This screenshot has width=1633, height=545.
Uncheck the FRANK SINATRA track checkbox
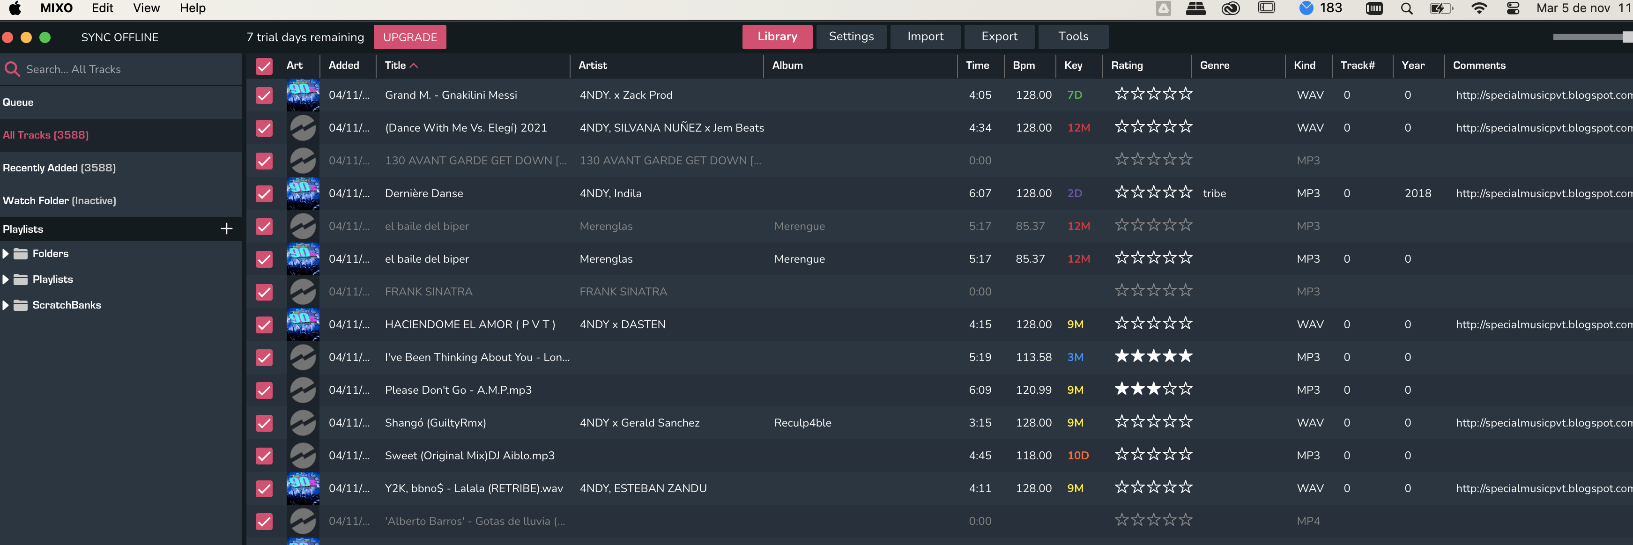pyautogui.click(x=264, y=292)
